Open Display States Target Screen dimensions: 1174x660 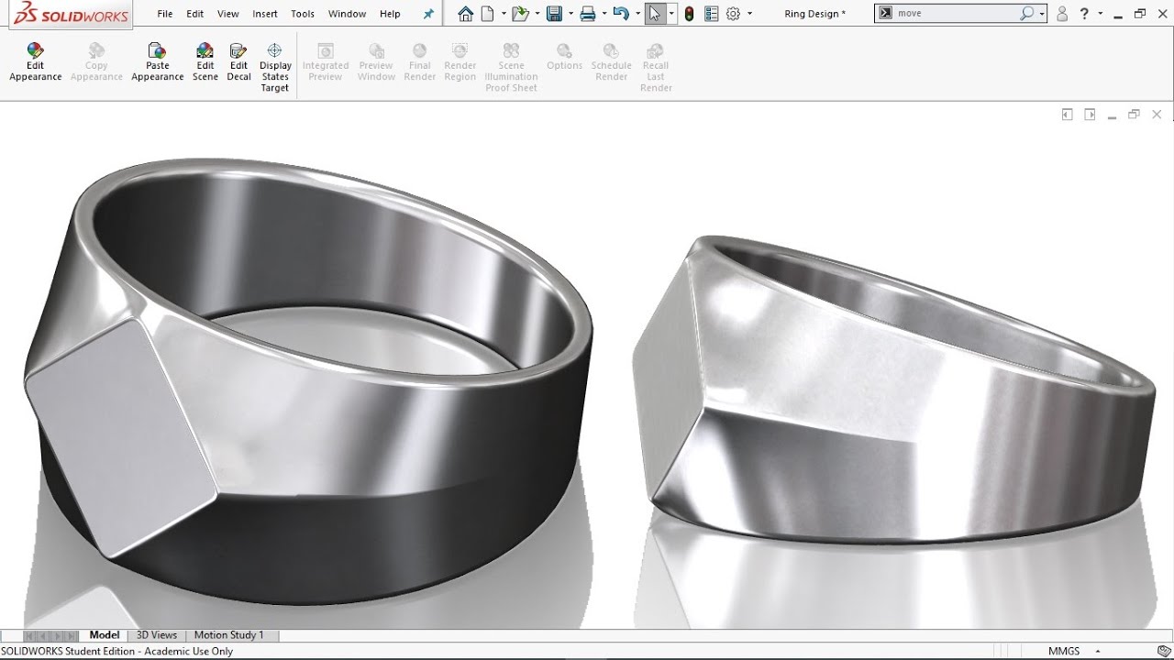click(x=275, y=68)
